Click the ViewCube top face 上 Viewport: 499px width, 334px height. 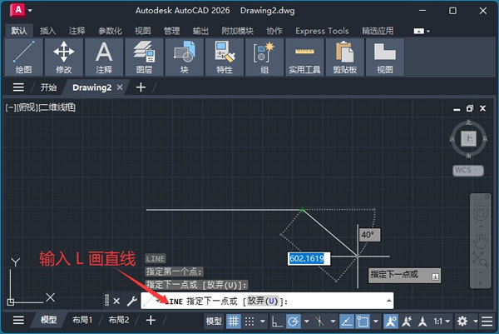pos(469,138)
